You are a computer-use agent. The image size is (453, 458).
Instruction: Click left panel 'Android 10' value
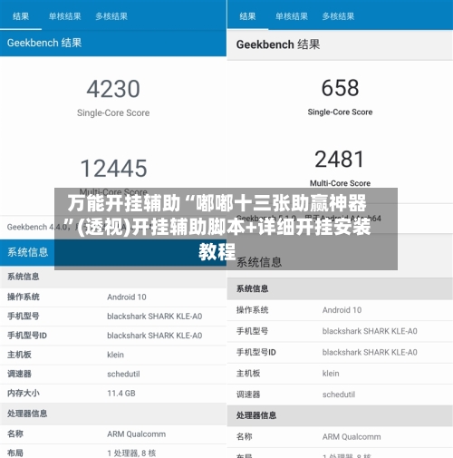coord(127,297)
